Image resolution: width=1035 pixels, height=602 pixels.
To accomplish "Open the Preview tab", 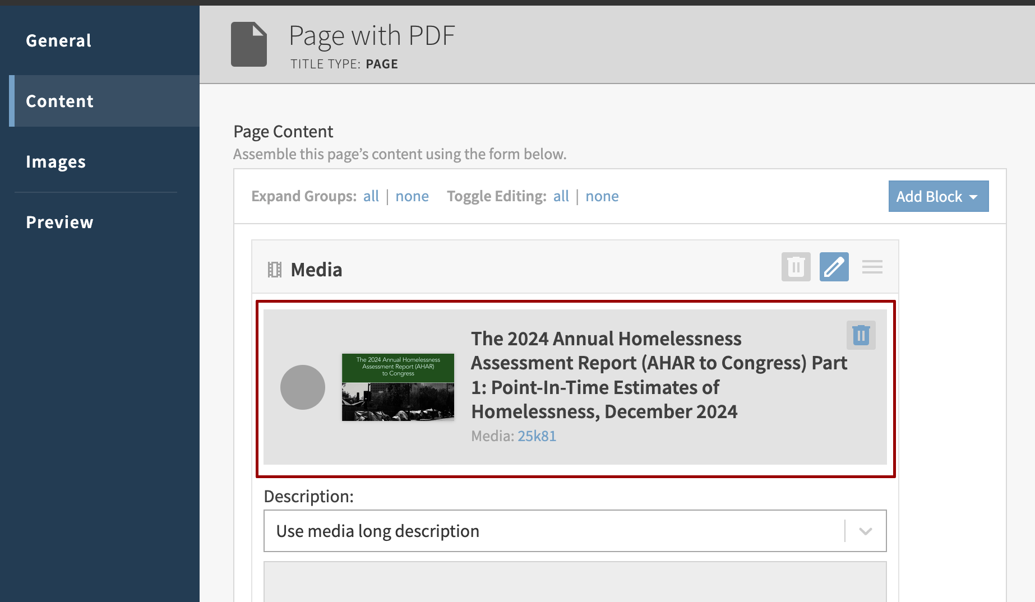I will pos(59,221).
